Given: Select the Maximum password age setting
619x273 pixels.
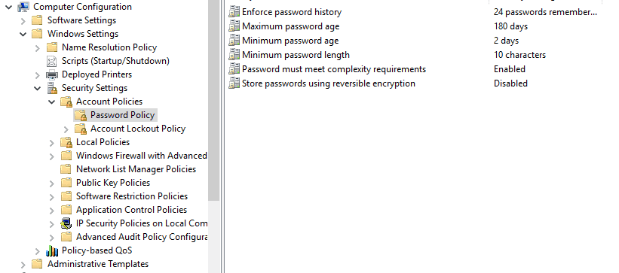Looking at the screenshot, I should (290, 26).
